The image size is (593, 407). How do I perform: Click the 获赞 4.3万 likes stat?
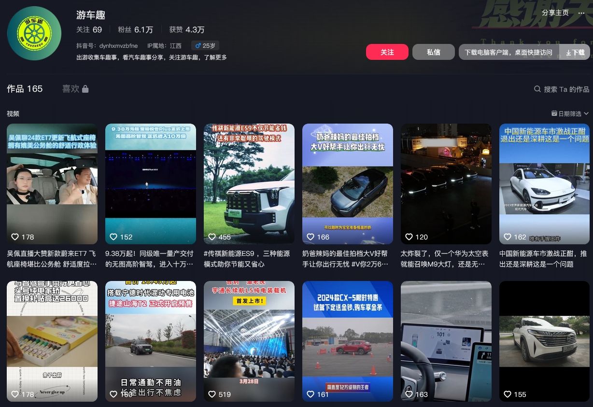point(186,29)
